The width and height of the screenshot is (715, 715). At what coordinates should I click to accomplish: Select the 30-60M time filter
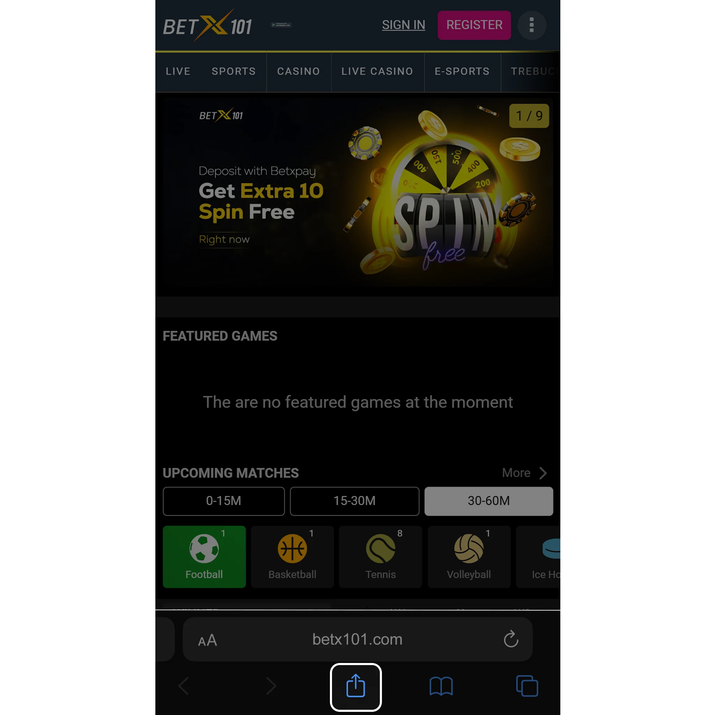point(488,501)
